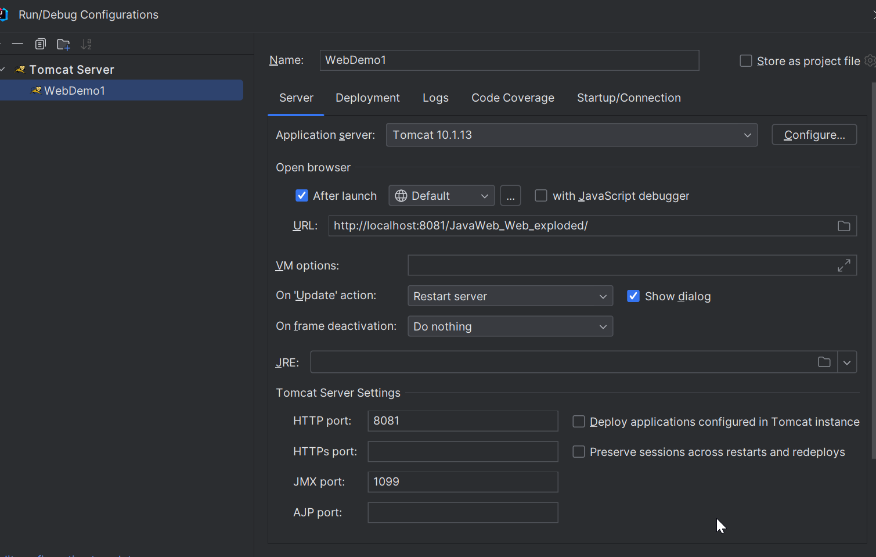
Task: Click the ellipsis button next to browser
Action: point(510,196)
